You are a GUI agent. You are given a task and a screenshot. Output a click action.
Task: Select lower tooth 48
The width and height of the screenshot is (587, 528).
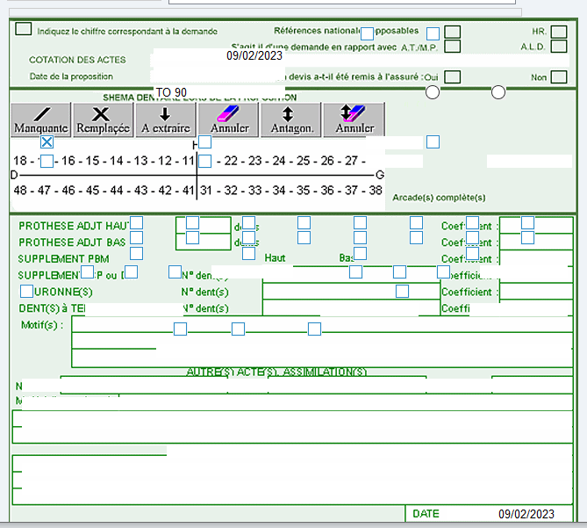coord(20,191)
